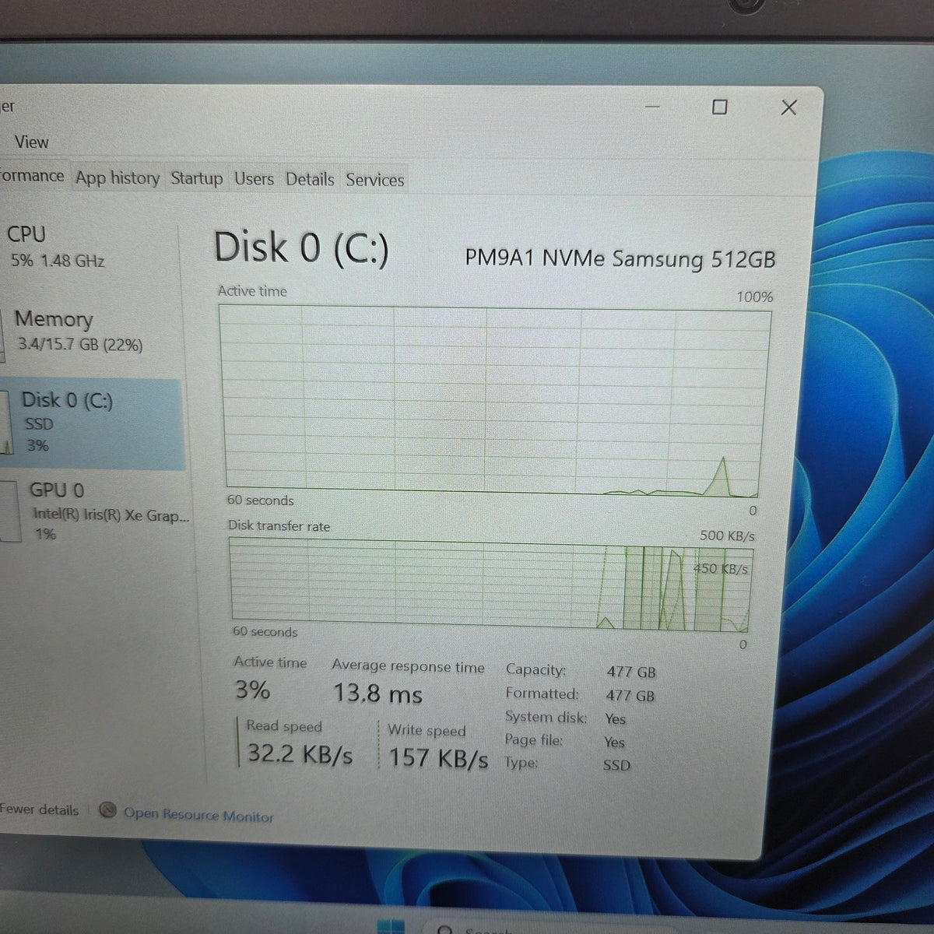Click the 'Disk 0 (C:)' heading
This screenshot has width=934, height=934.
tap(301, 248)
